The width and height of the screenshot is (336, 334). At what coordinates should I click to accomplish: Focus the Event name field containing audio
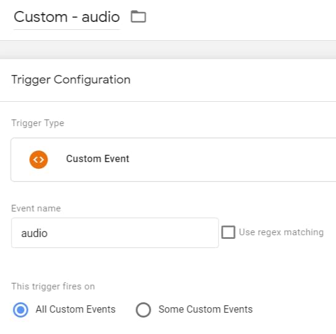click(115, 233)
